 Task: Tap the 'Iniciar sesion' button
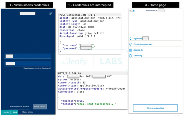[x=40, y=107]
